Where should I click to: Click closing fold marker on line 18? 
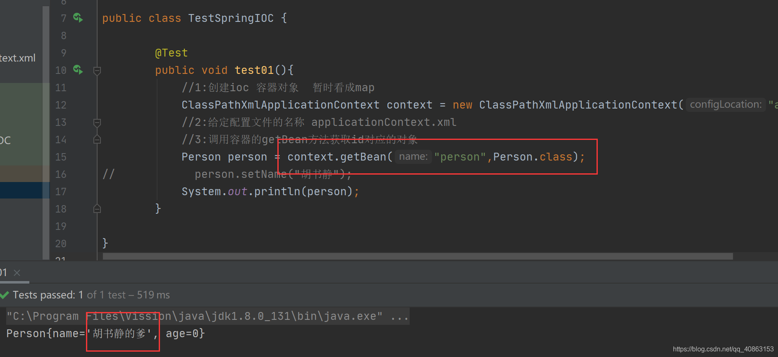[97, 209]
